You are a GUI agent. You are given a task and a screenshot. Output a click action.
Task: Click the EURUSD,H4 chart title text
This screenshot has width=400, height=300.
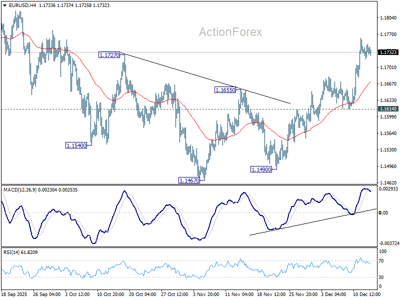[x=22, y=5]
